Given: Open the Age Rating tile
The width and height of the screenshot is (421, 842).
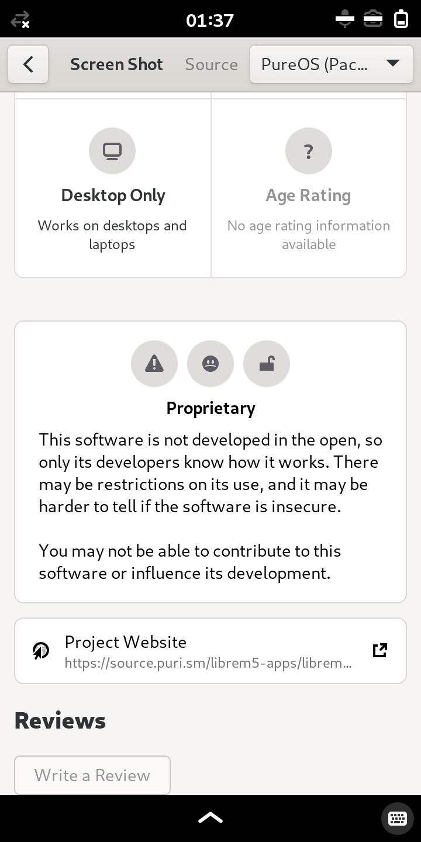Looking at the screenshot, I should coord(309,188).
